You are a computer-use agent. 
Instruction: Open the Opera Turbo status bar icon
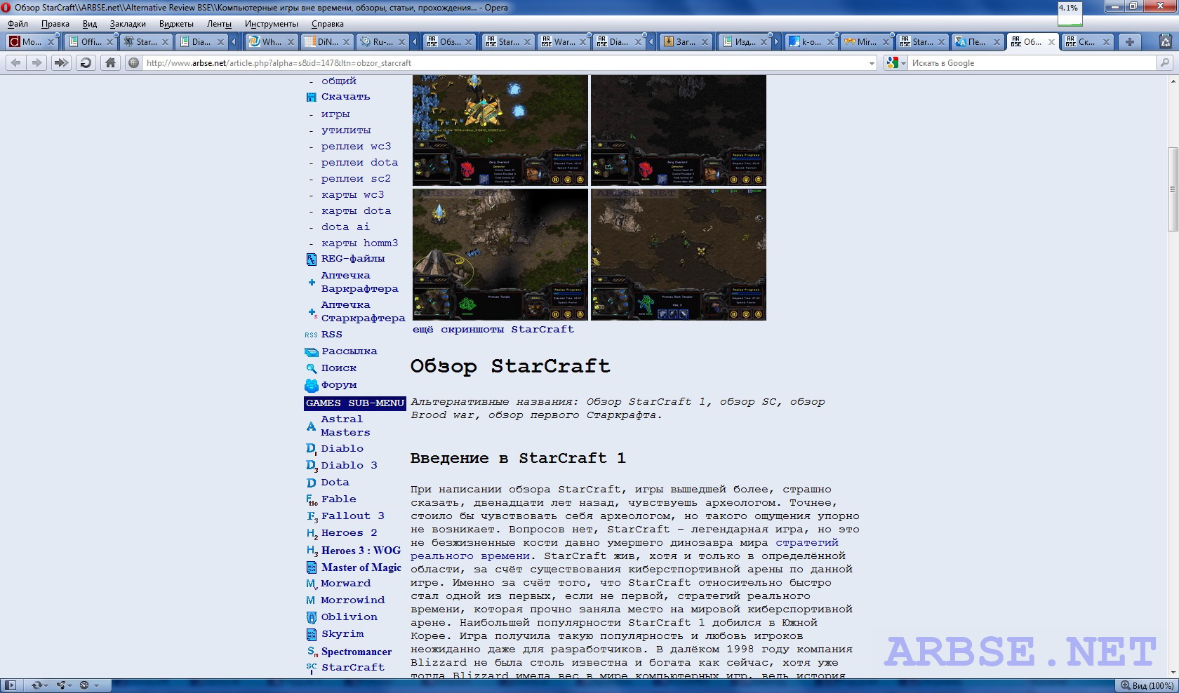click(x=84, y=685)
